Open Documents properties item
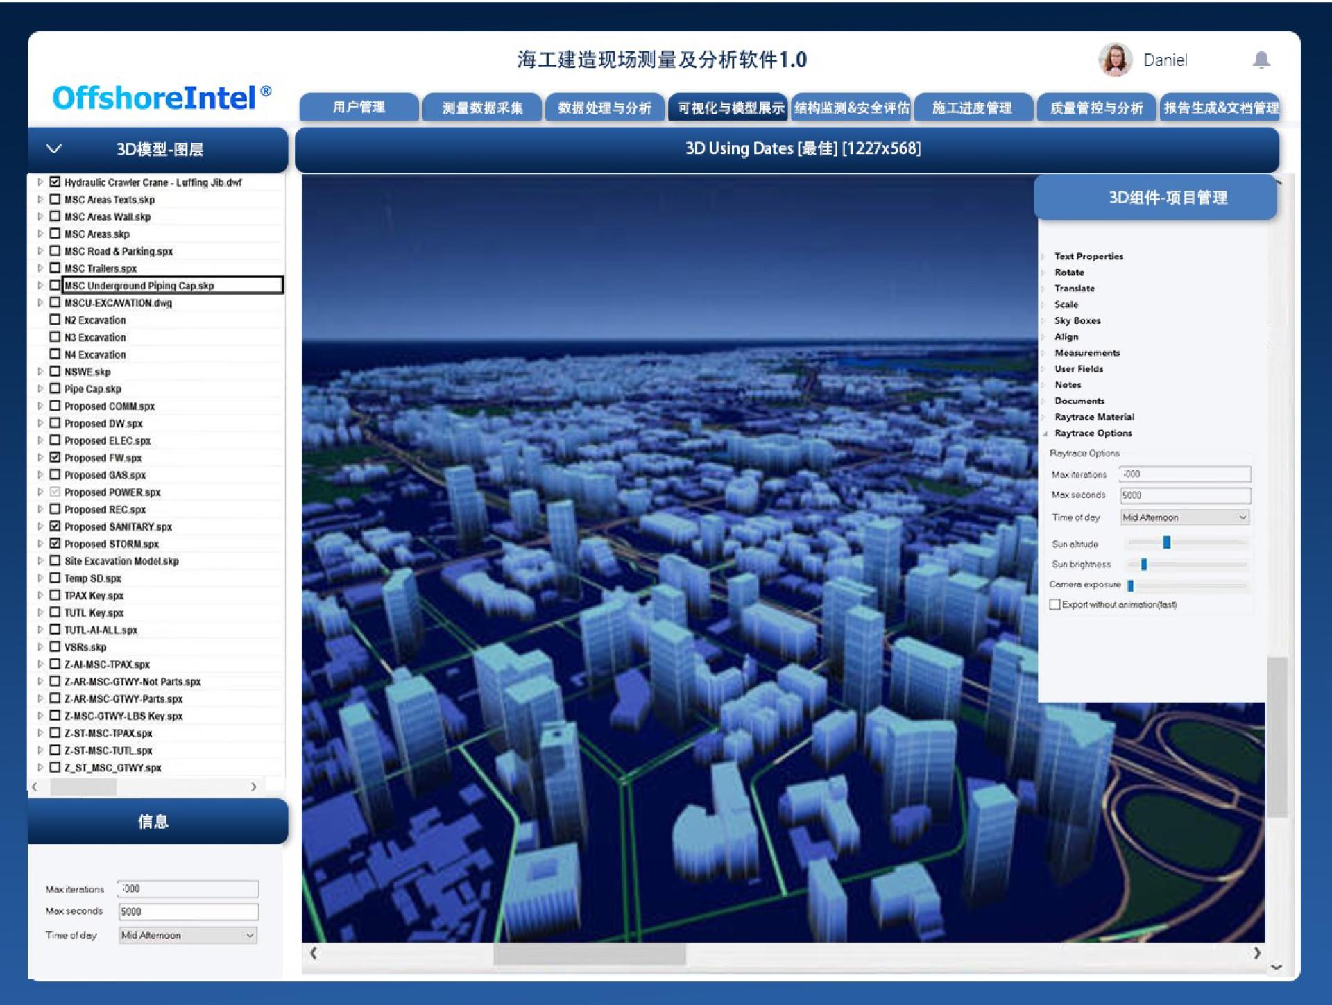 coord(1079,401)
